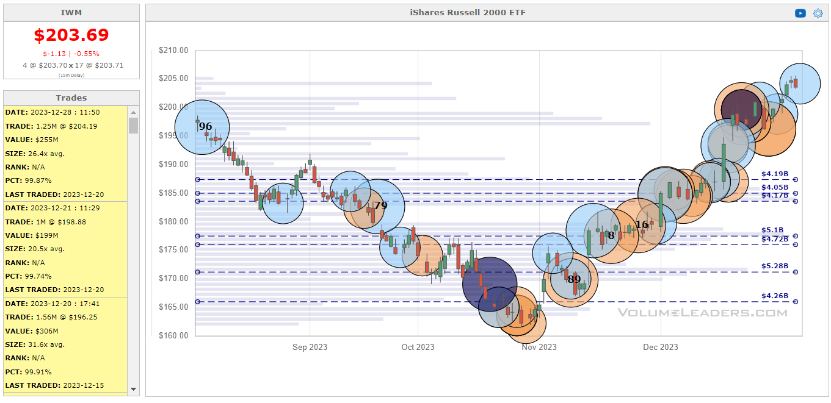Image resolution: width=831 pixels, height=403 pixels.
Task: Click VALUE: $255M row
Action: tap(65, 140)
